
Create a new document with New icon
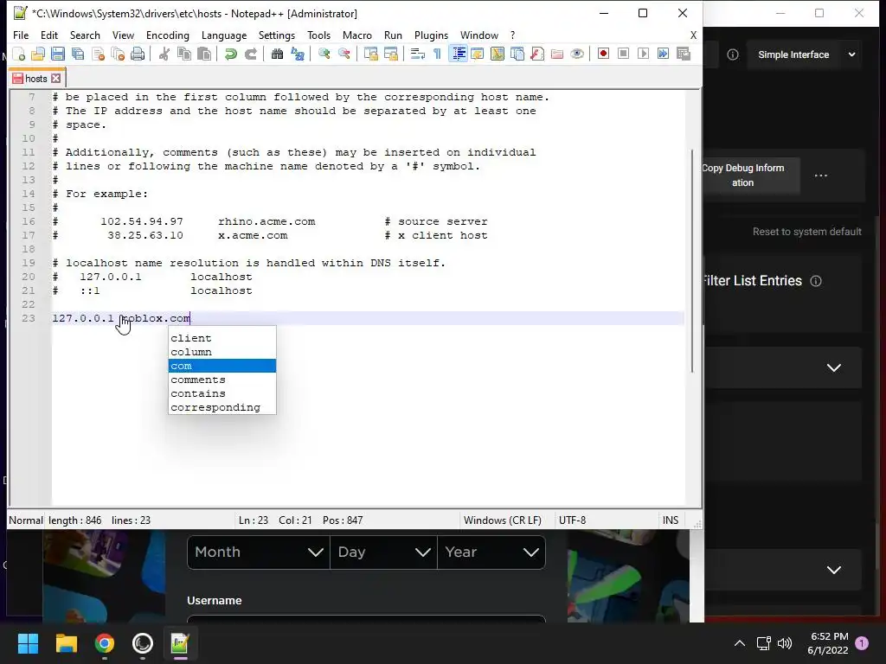(19, 54)
